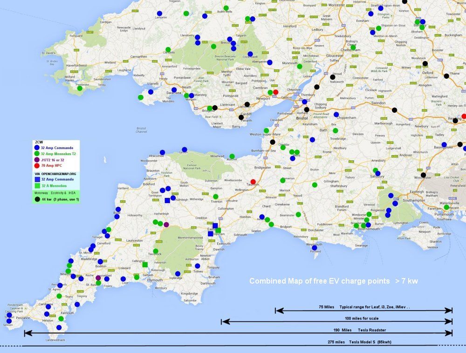Select the green marker at Tavistock

(x=156, y=251)
